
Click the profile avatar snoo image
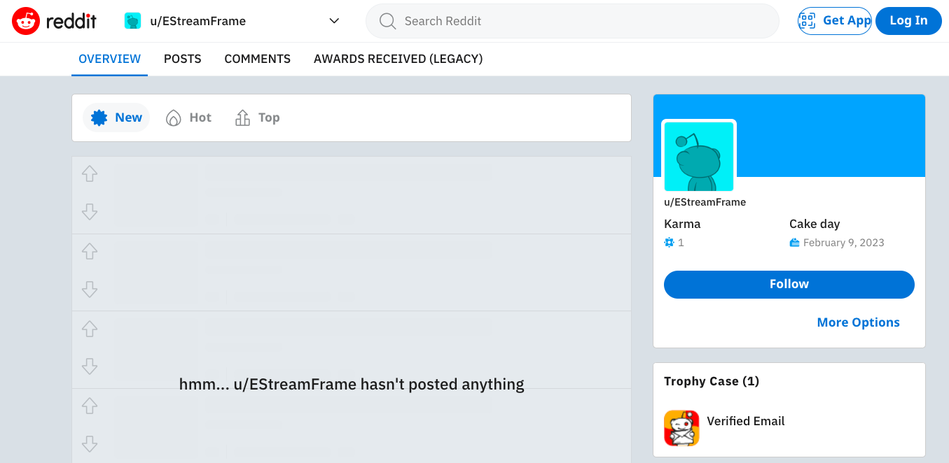coord(698,156)
